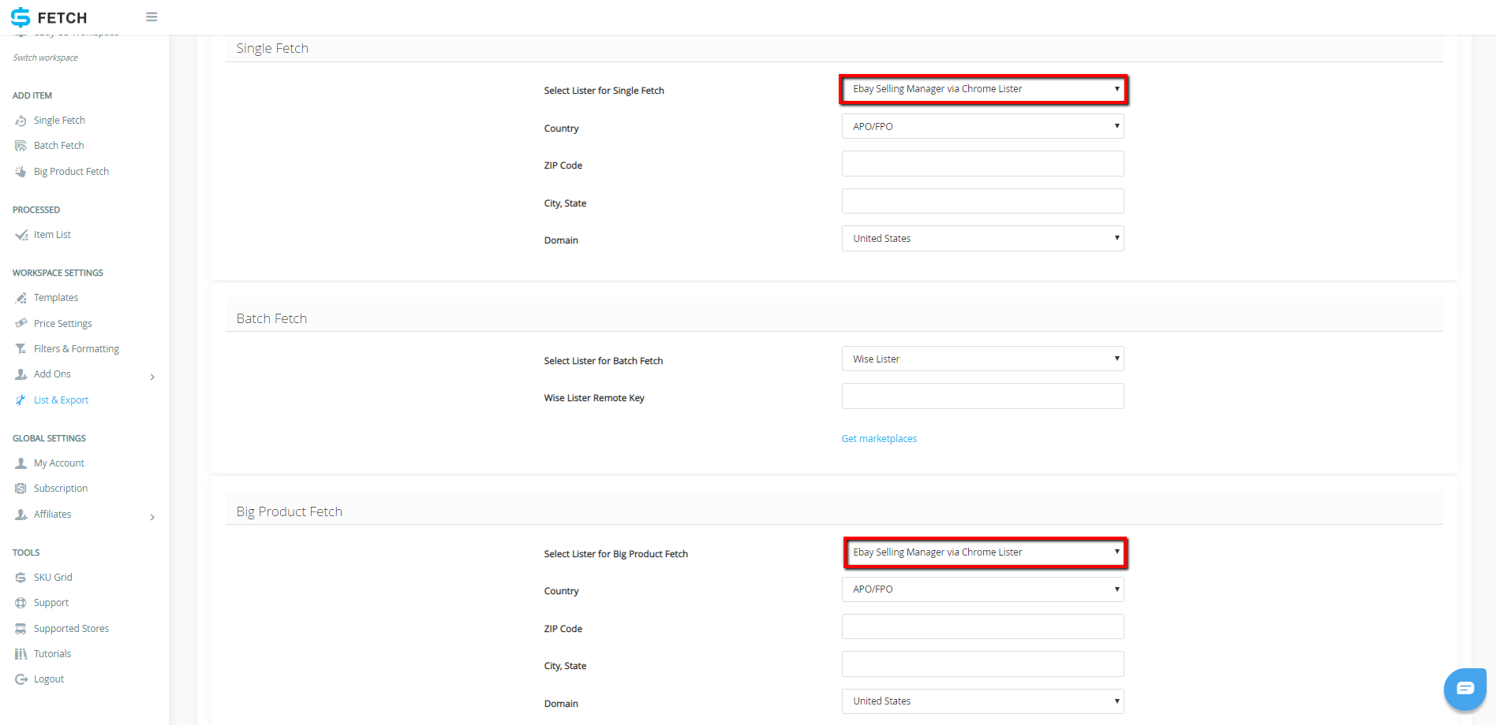
Task: Open Single Fetch Domain dropdown
Action: 983,239
